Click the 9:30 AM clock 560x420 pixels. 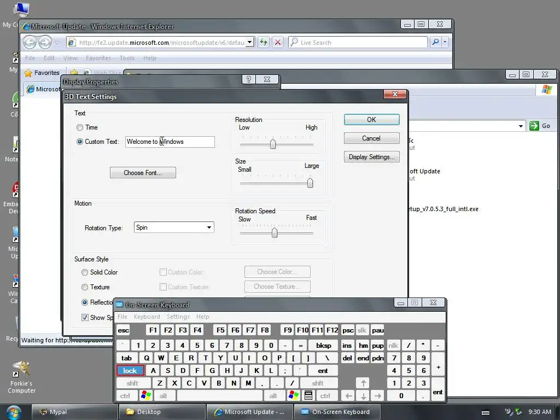[539, 412]
